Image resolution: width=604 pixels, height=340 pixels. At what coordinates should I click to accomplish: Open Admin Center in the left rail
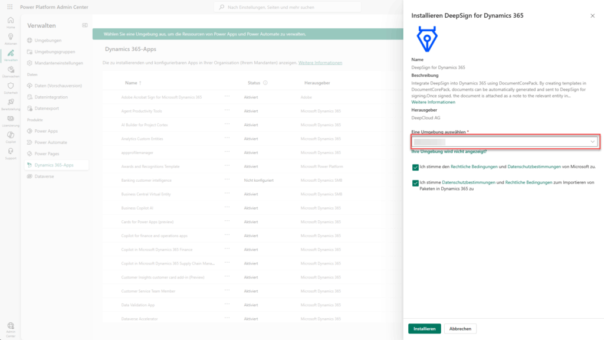click(x=11, y=330)
